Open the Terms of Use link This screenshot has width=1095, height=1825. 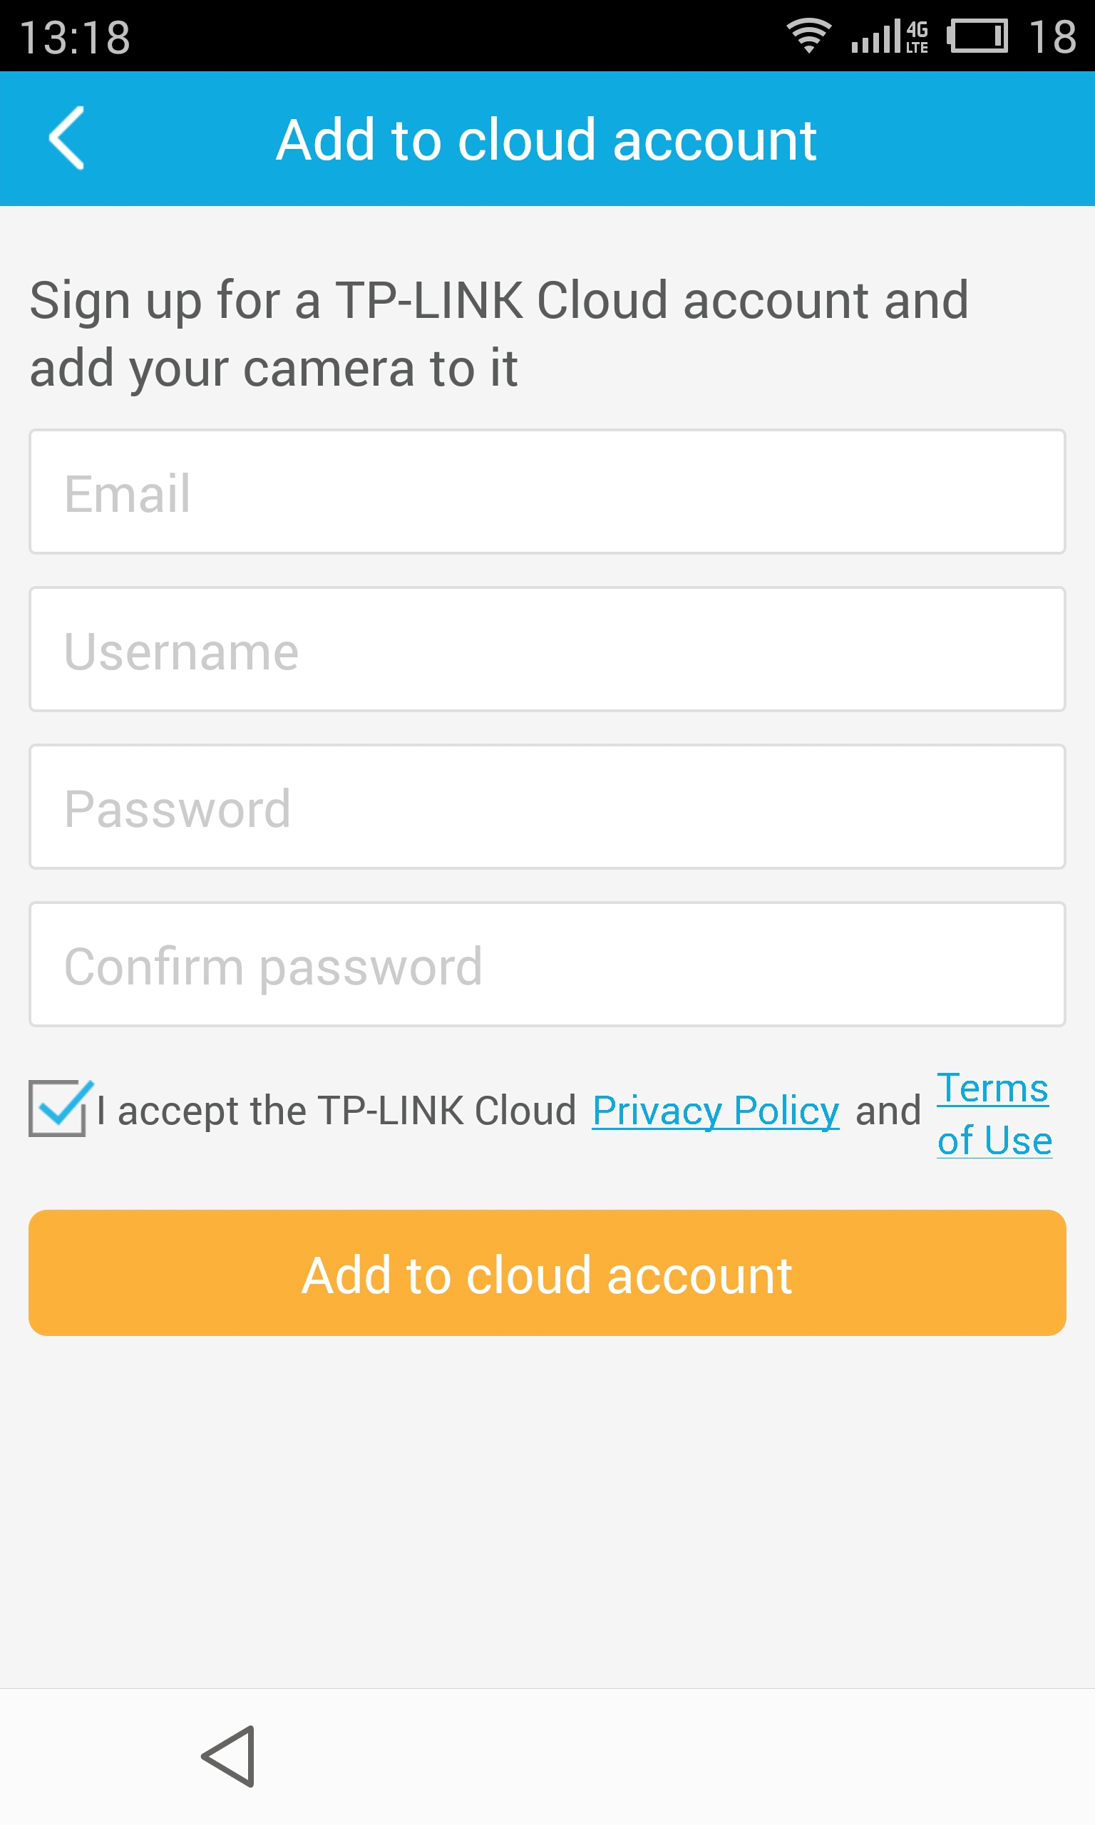pyautogui.click(x=994, y=1114)
